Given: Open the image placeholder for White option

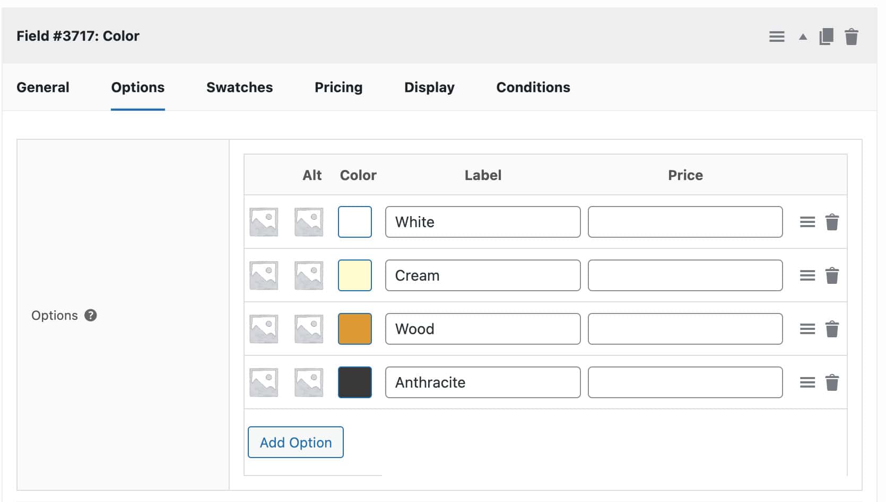Looking at the screenshot, I should click(x=264, y=222).
